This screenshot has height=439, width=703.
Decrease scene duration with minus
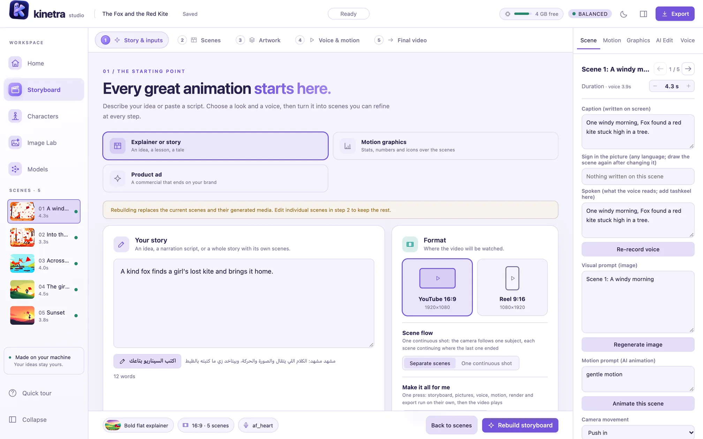pos(655,86)
